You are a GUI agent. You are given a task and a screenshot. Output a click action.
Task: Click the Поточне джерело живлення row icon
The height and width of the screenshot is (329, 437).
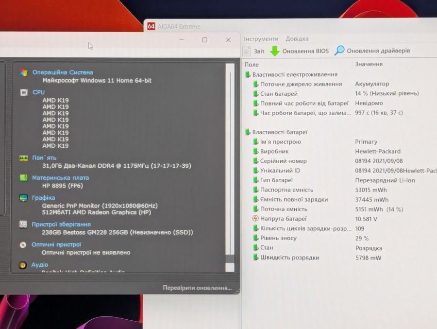pyautogui.click(x=255, y=84)
